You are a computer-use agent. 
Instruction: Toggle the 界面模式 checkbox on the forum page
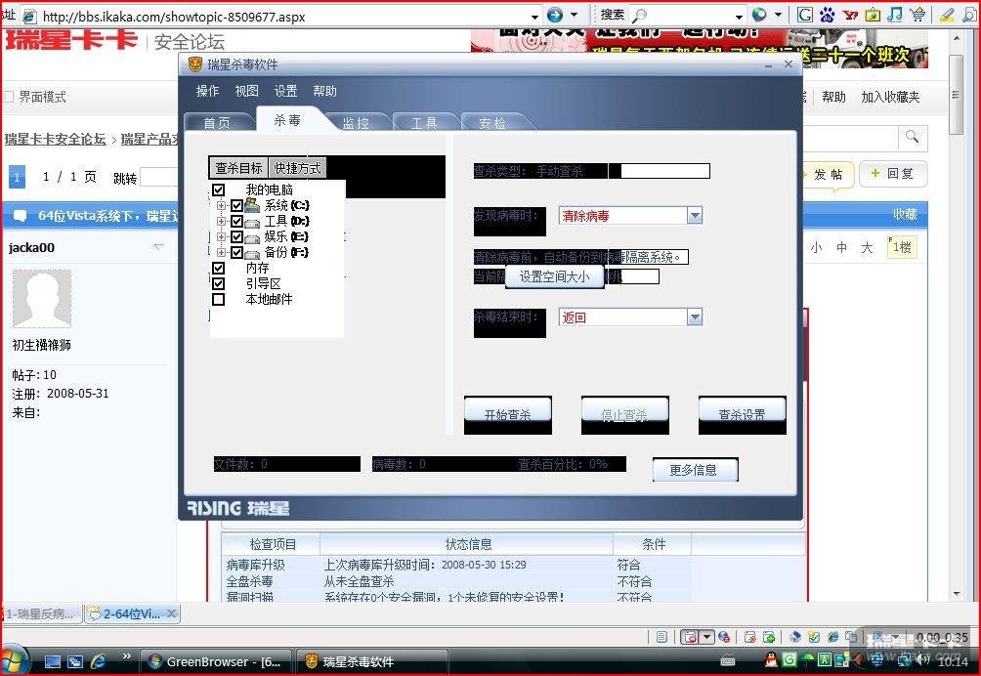point(8,97)
